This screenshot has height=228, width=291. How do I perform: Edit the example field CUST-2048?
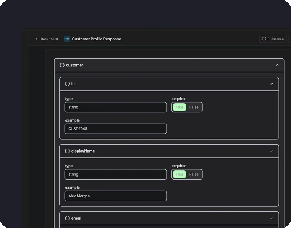[x=115, y=129]
